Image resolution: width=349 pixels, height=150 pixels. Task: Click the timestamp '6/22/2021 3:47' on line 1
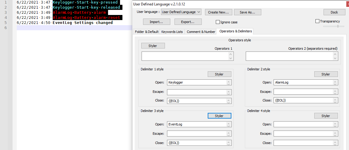(x=34, y=2)
